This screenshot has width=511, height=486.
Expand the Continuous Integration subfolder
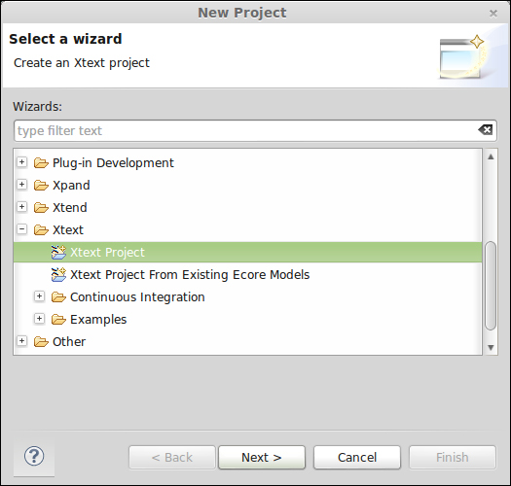coord(40,295)
